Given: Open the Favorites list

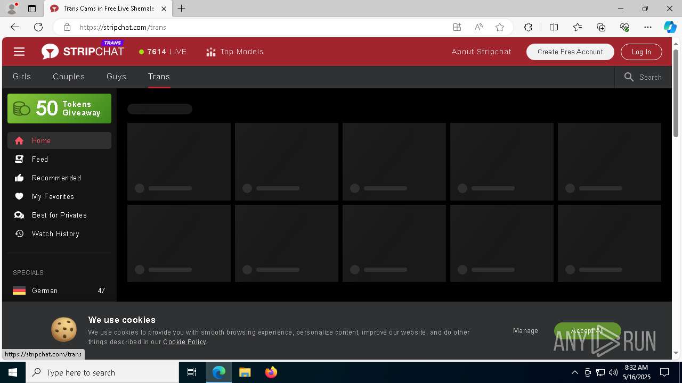Looking at the screenshot, I should [578, 27].
